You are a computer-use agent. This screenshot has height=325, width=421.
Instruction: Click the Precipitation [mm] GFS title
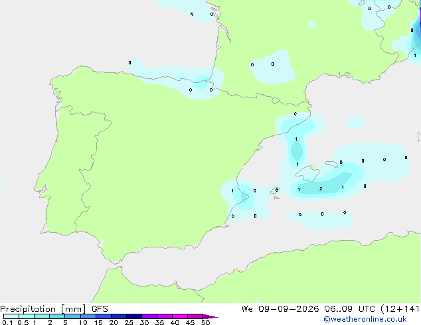coord(54,309)
